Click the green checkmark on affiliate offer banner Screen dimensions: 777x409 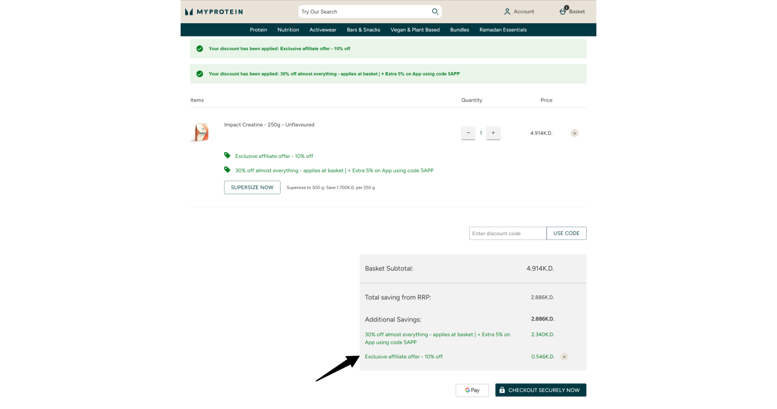200,49
